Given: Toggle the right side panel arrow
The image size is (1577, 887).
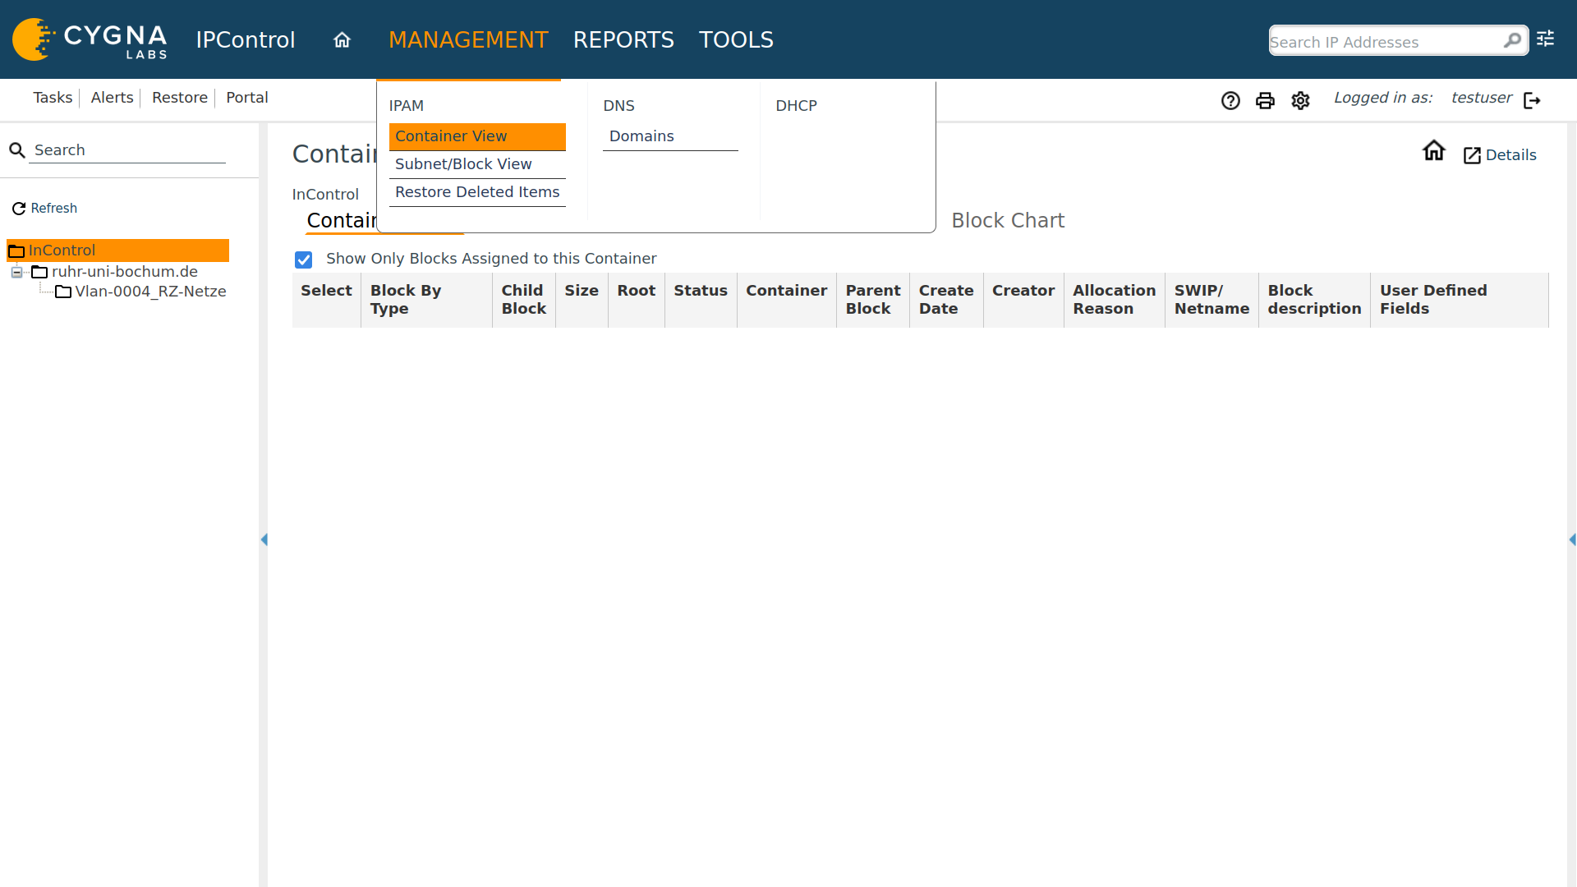Looking at the screenshot, I should coord(1572,540).
